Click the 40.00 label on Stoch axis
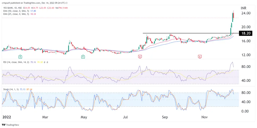This screenshot has width=257, height=128. (246, 102)
